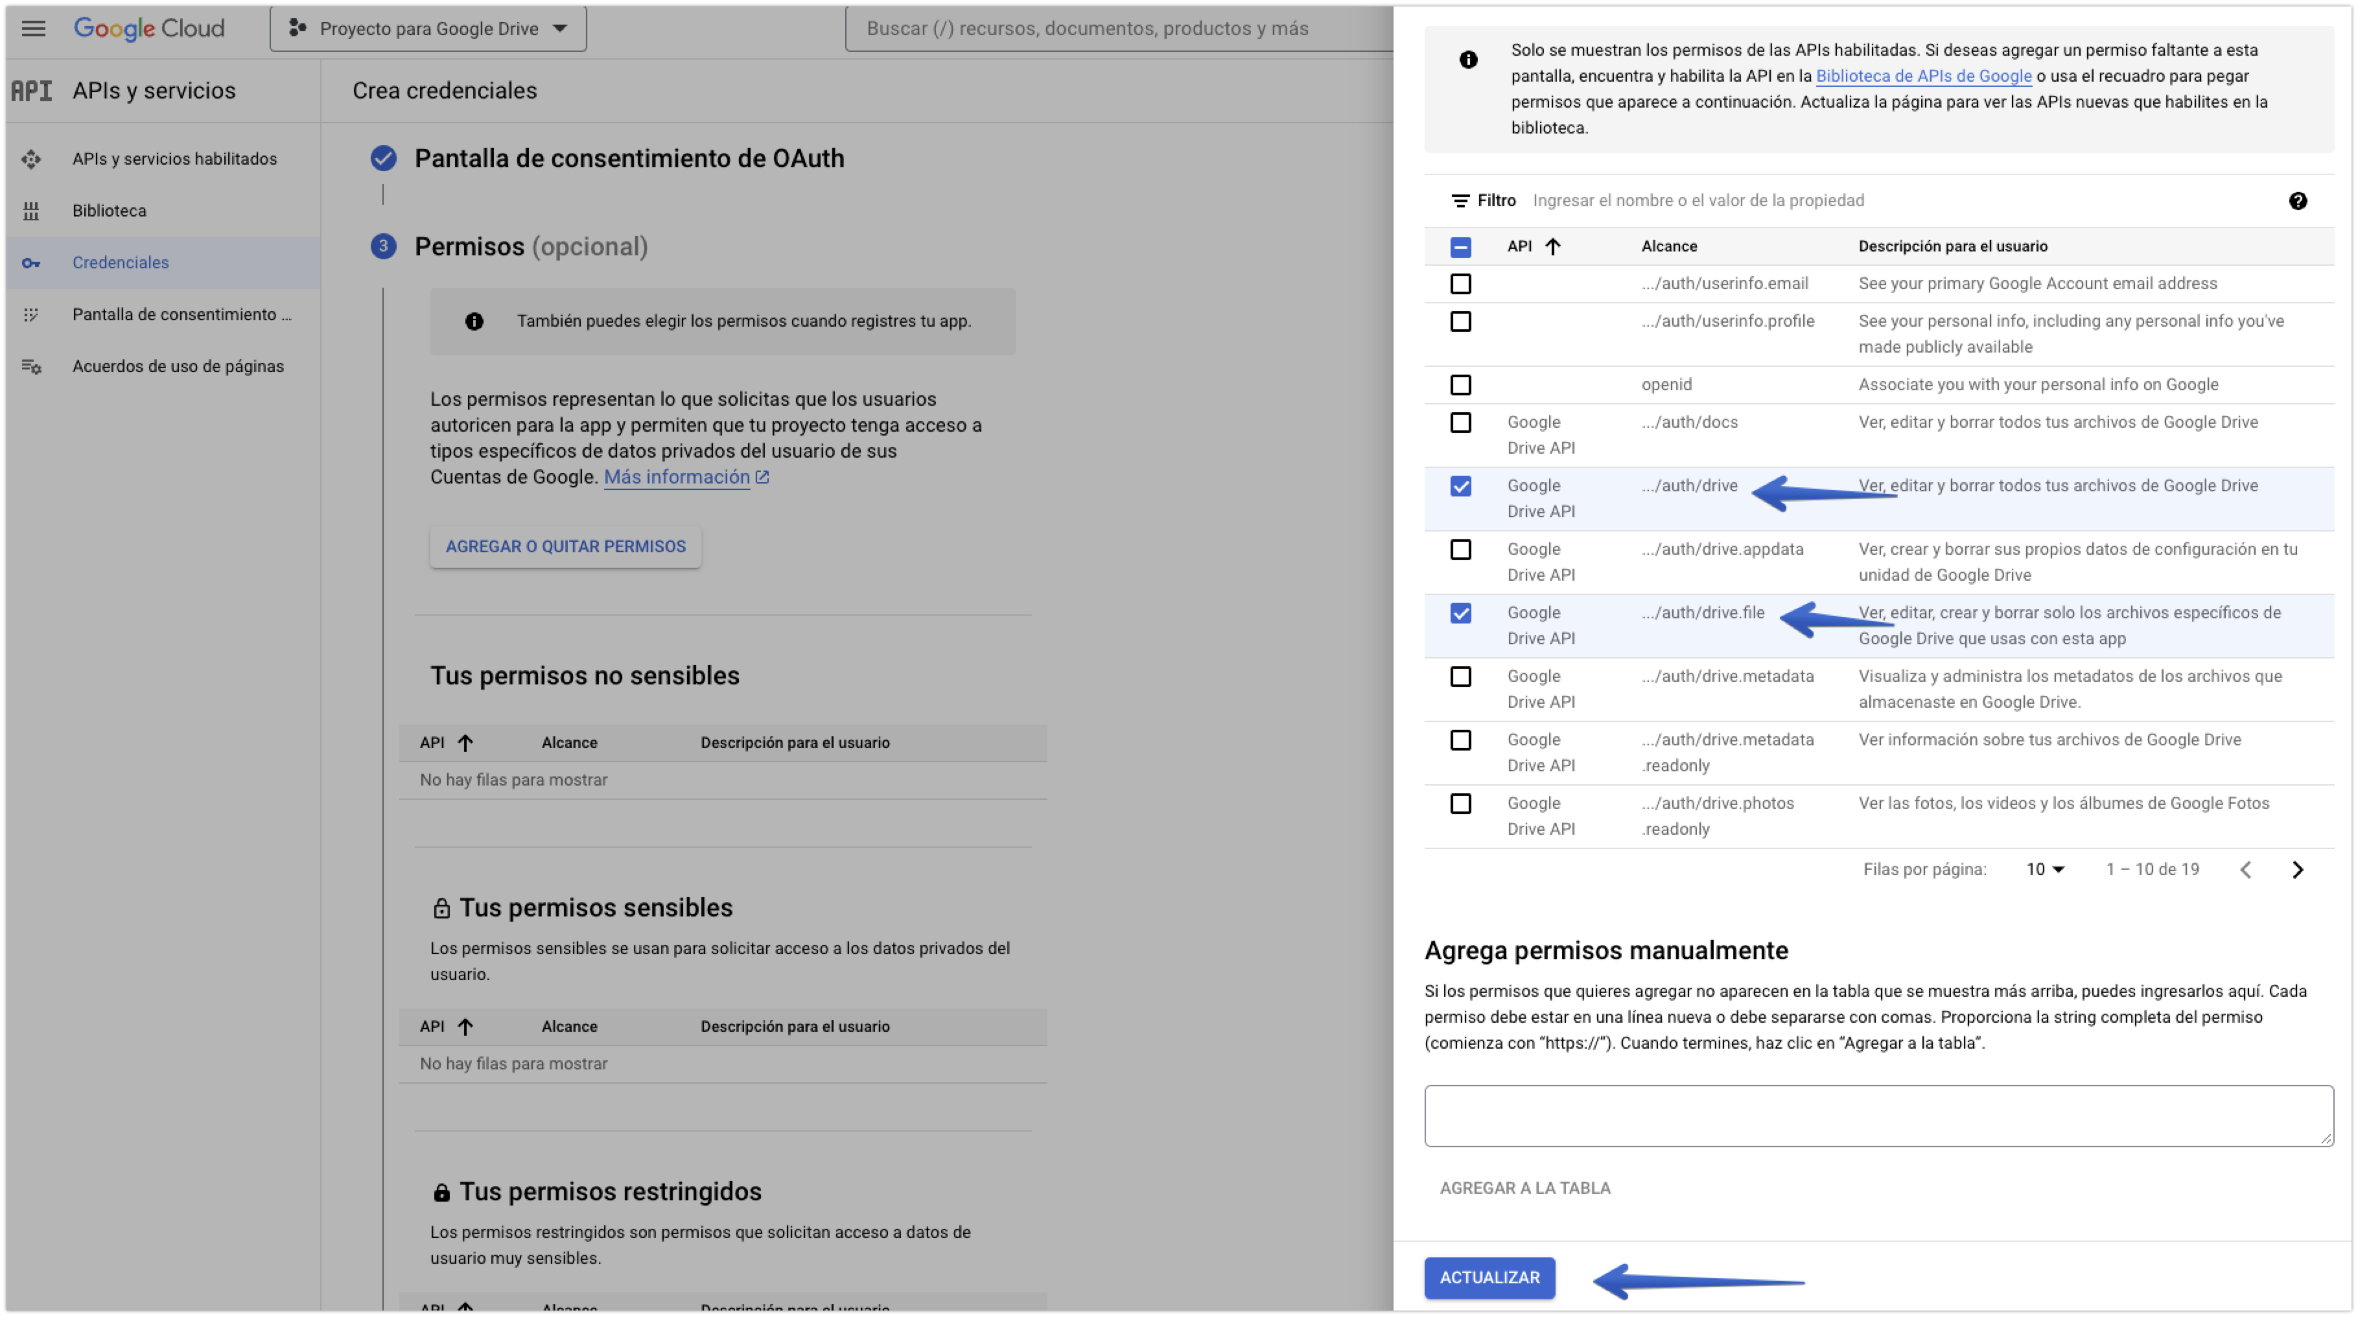The image size is (2358, 1317).
Task: Click the Filtro filter icon
Action: (1460, 200)
